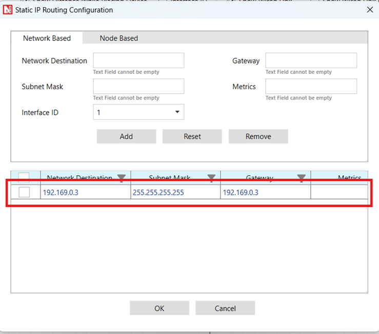The height and width of the screenshot is (334, 379).
Task: Click the Remove button
Action: click(x=258, y=136)
